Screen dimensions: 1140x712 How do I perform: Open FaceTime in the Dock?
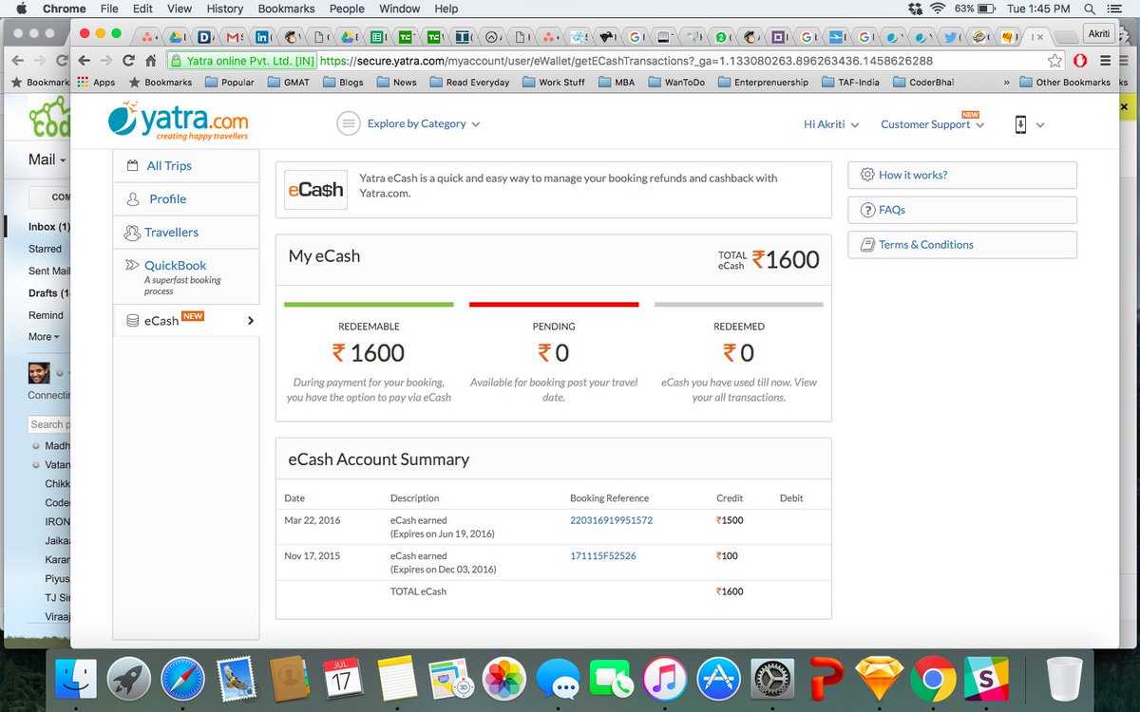coord(611,679)
